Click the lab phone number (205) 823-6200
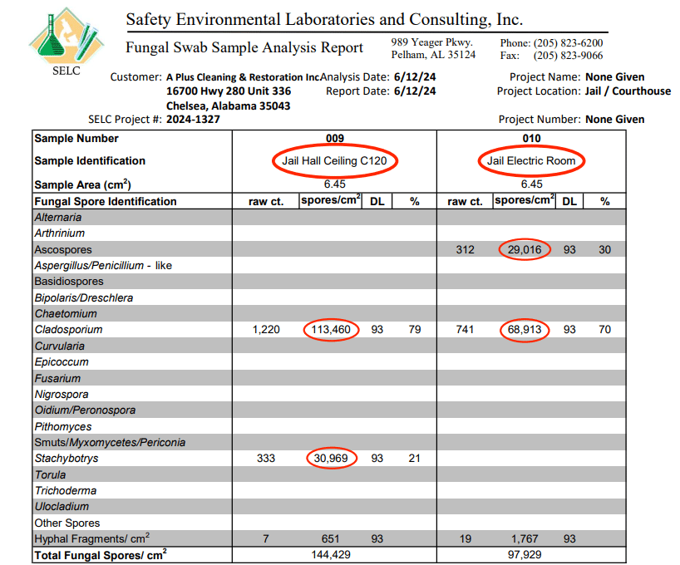This screenshot has height=565, width=680. click(569, 43)
